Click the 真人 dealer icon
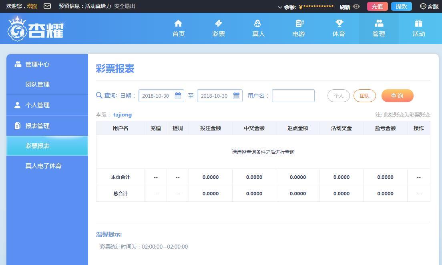This screenshot has width=442, height=265. pos(258,23)
